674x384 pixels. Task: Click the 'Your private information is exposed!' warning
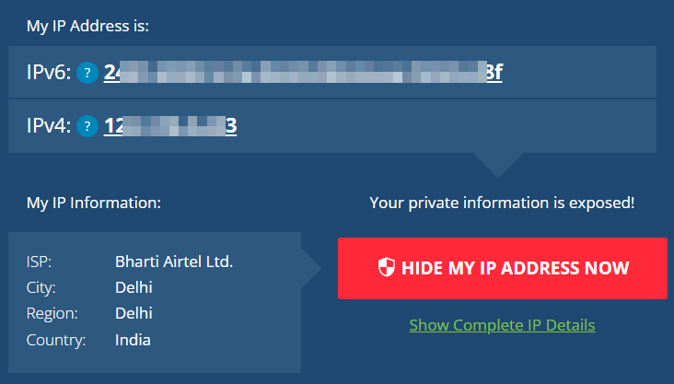[502, 202]
